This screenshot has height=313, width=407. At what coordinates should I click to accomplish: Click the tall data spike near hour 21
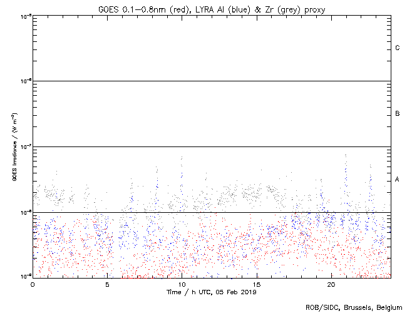346,156
